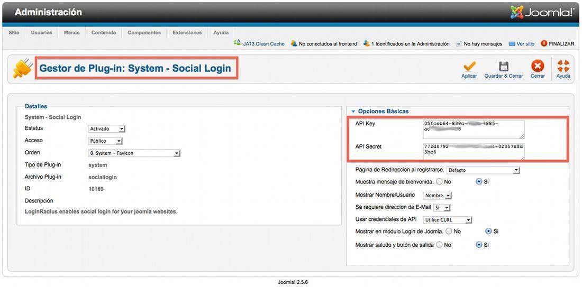Open the Ayuda lifebuoy icon
This screenshot has width=582, height=287.
pyautogui.click(x=563, y=66)
